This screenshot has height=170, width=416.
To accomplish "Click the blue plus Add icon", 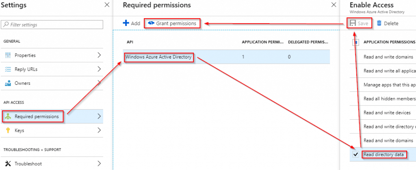I will (x=126, y=23).
